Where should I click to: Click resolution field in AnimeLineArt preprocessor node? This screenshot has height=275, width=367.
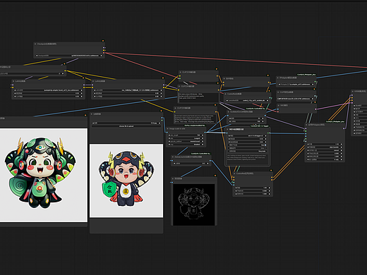click(x=191, y=164)
